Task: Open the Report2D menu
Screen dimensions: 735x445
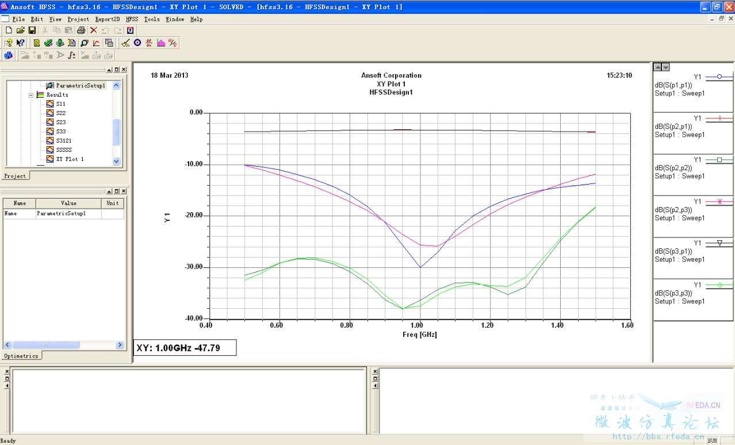Action: (108, 19)
